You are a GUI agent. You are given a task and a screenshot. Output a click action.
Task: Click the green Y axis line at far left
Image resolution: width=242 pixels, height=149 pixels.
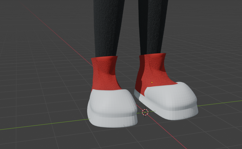coord(18,127)
